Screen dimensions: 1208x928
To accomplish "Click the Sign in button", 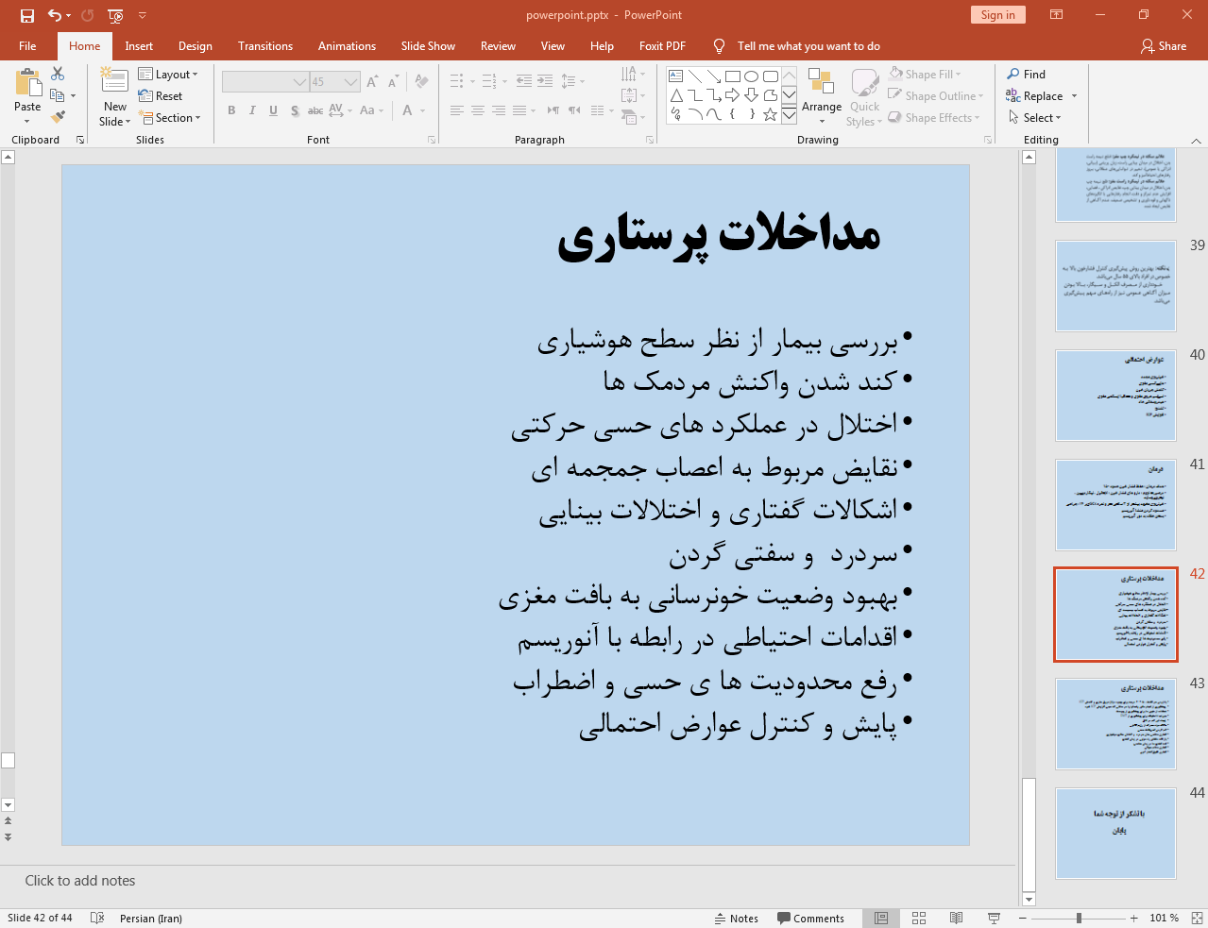I will click(x=997, y=14).
